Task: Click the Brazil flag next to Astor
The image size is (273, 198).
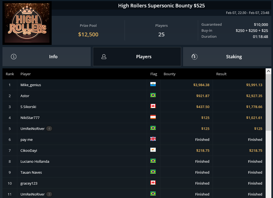Action: coord(153,95)
